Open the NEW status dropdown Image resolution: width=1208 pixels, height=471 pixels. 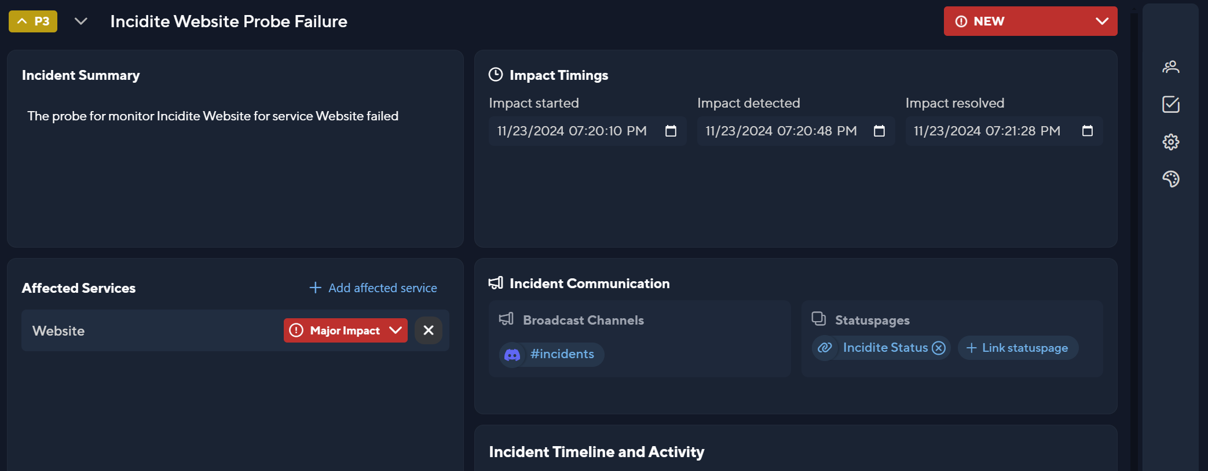1030,21
